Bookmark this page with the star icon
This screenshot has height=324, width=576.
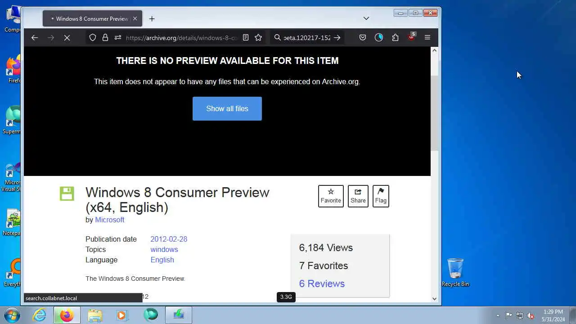point(258,38)
